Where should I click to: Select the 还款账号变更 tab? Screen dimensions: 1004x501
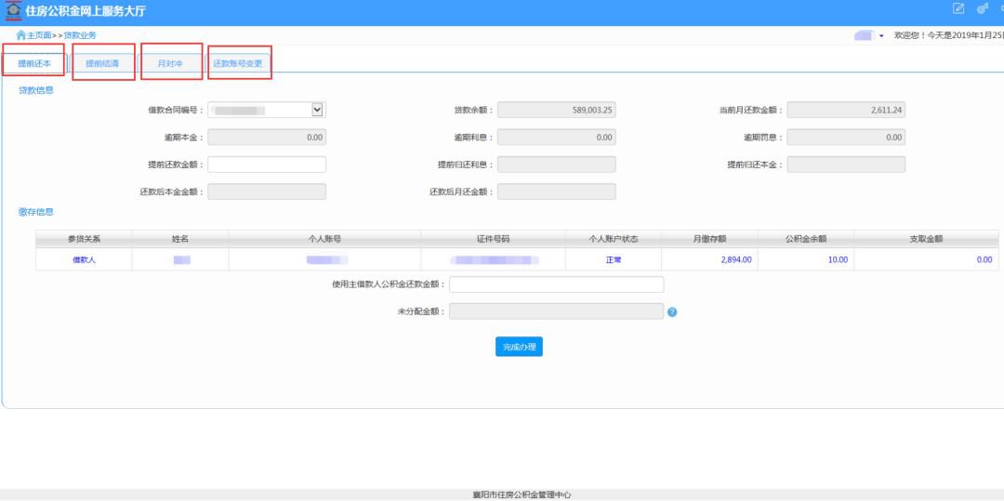(238, 63)
